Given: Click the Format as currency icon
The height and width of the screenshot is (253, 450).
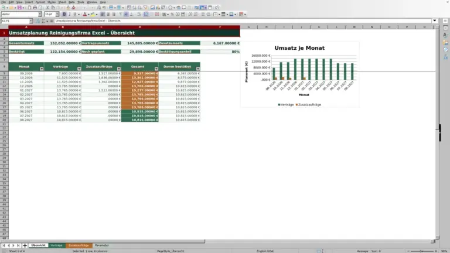Looking at the screenshot, I should point(165,14).
